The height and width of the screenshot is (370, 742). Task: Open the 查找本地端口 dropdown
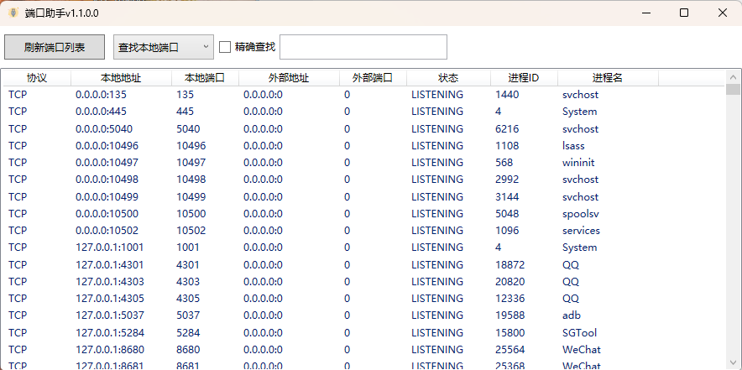[164, 47]
